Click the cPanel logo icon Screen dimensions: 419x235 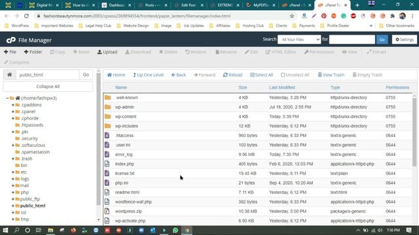click(x=11, y=40)
